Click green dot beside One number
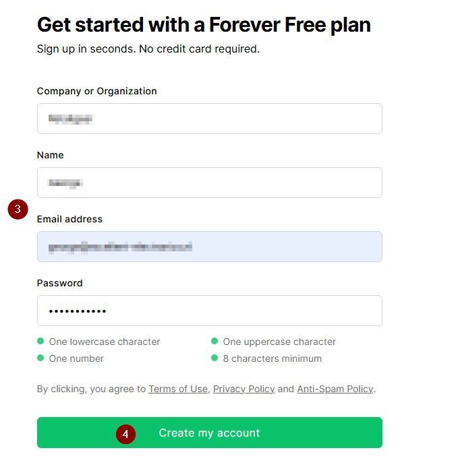The width and height of the screenshot is (458, 471). coord(40,358)
